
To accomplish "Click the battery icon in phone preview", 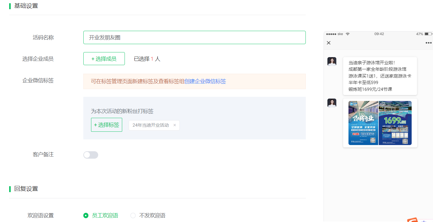I will pos(428,34).
